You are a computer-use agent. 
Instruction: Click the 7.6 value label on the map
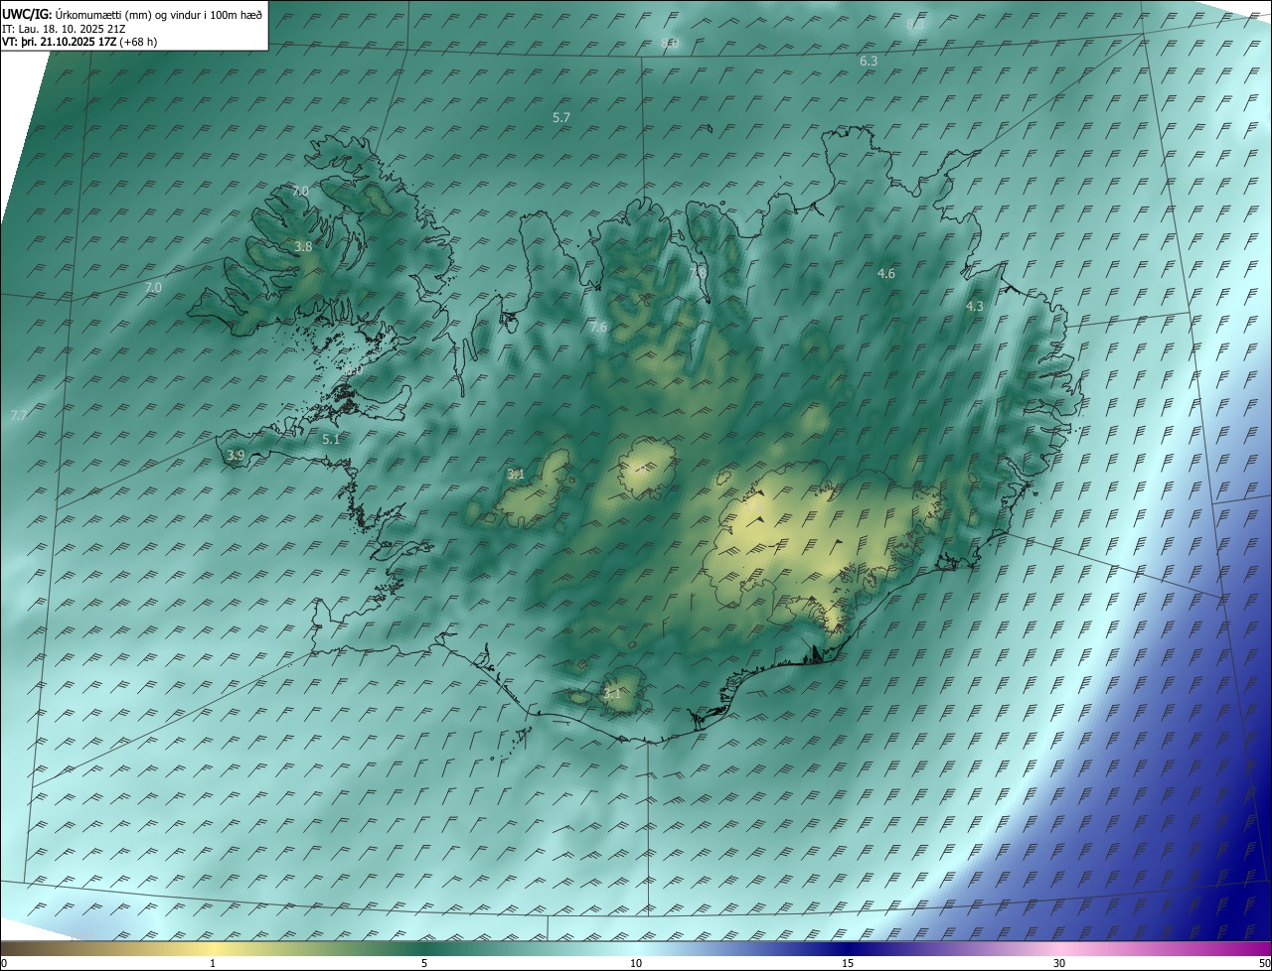tap(598, 328)
